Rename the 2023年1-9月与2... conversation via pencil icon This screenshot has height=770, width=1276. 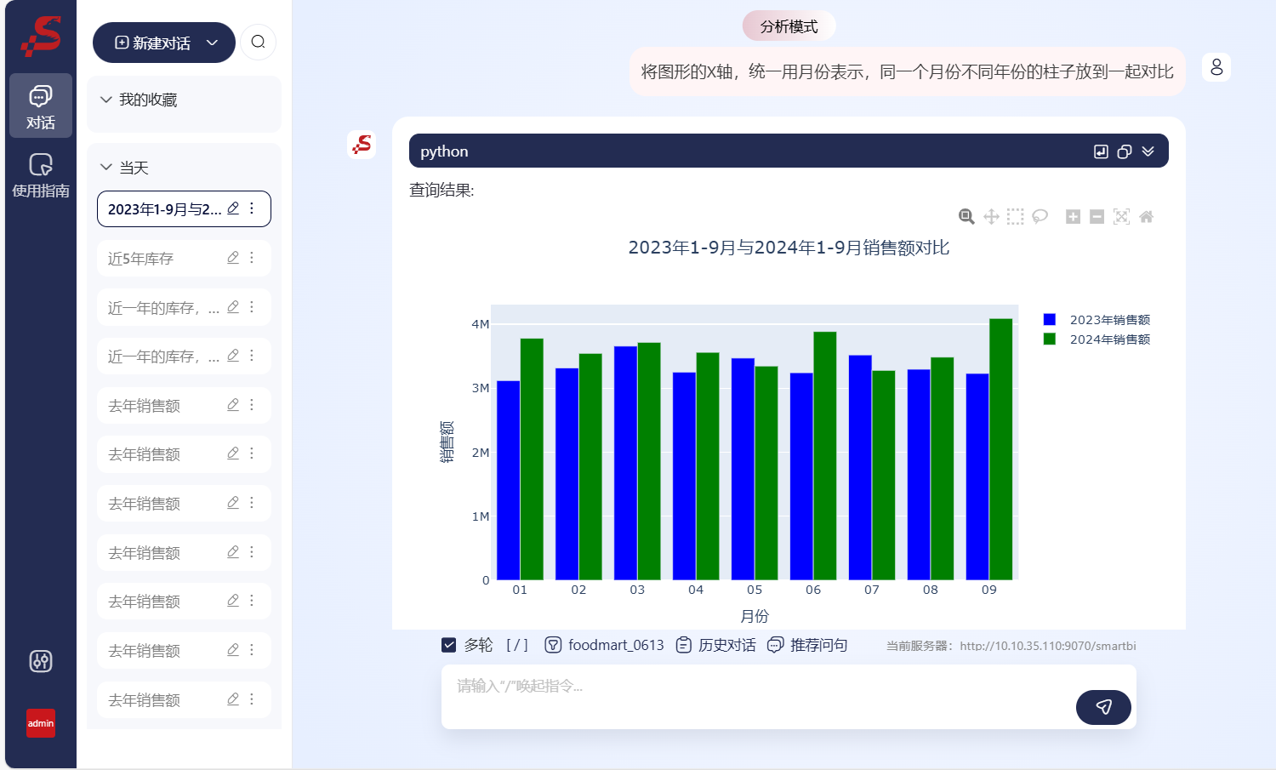pos(233,208)
